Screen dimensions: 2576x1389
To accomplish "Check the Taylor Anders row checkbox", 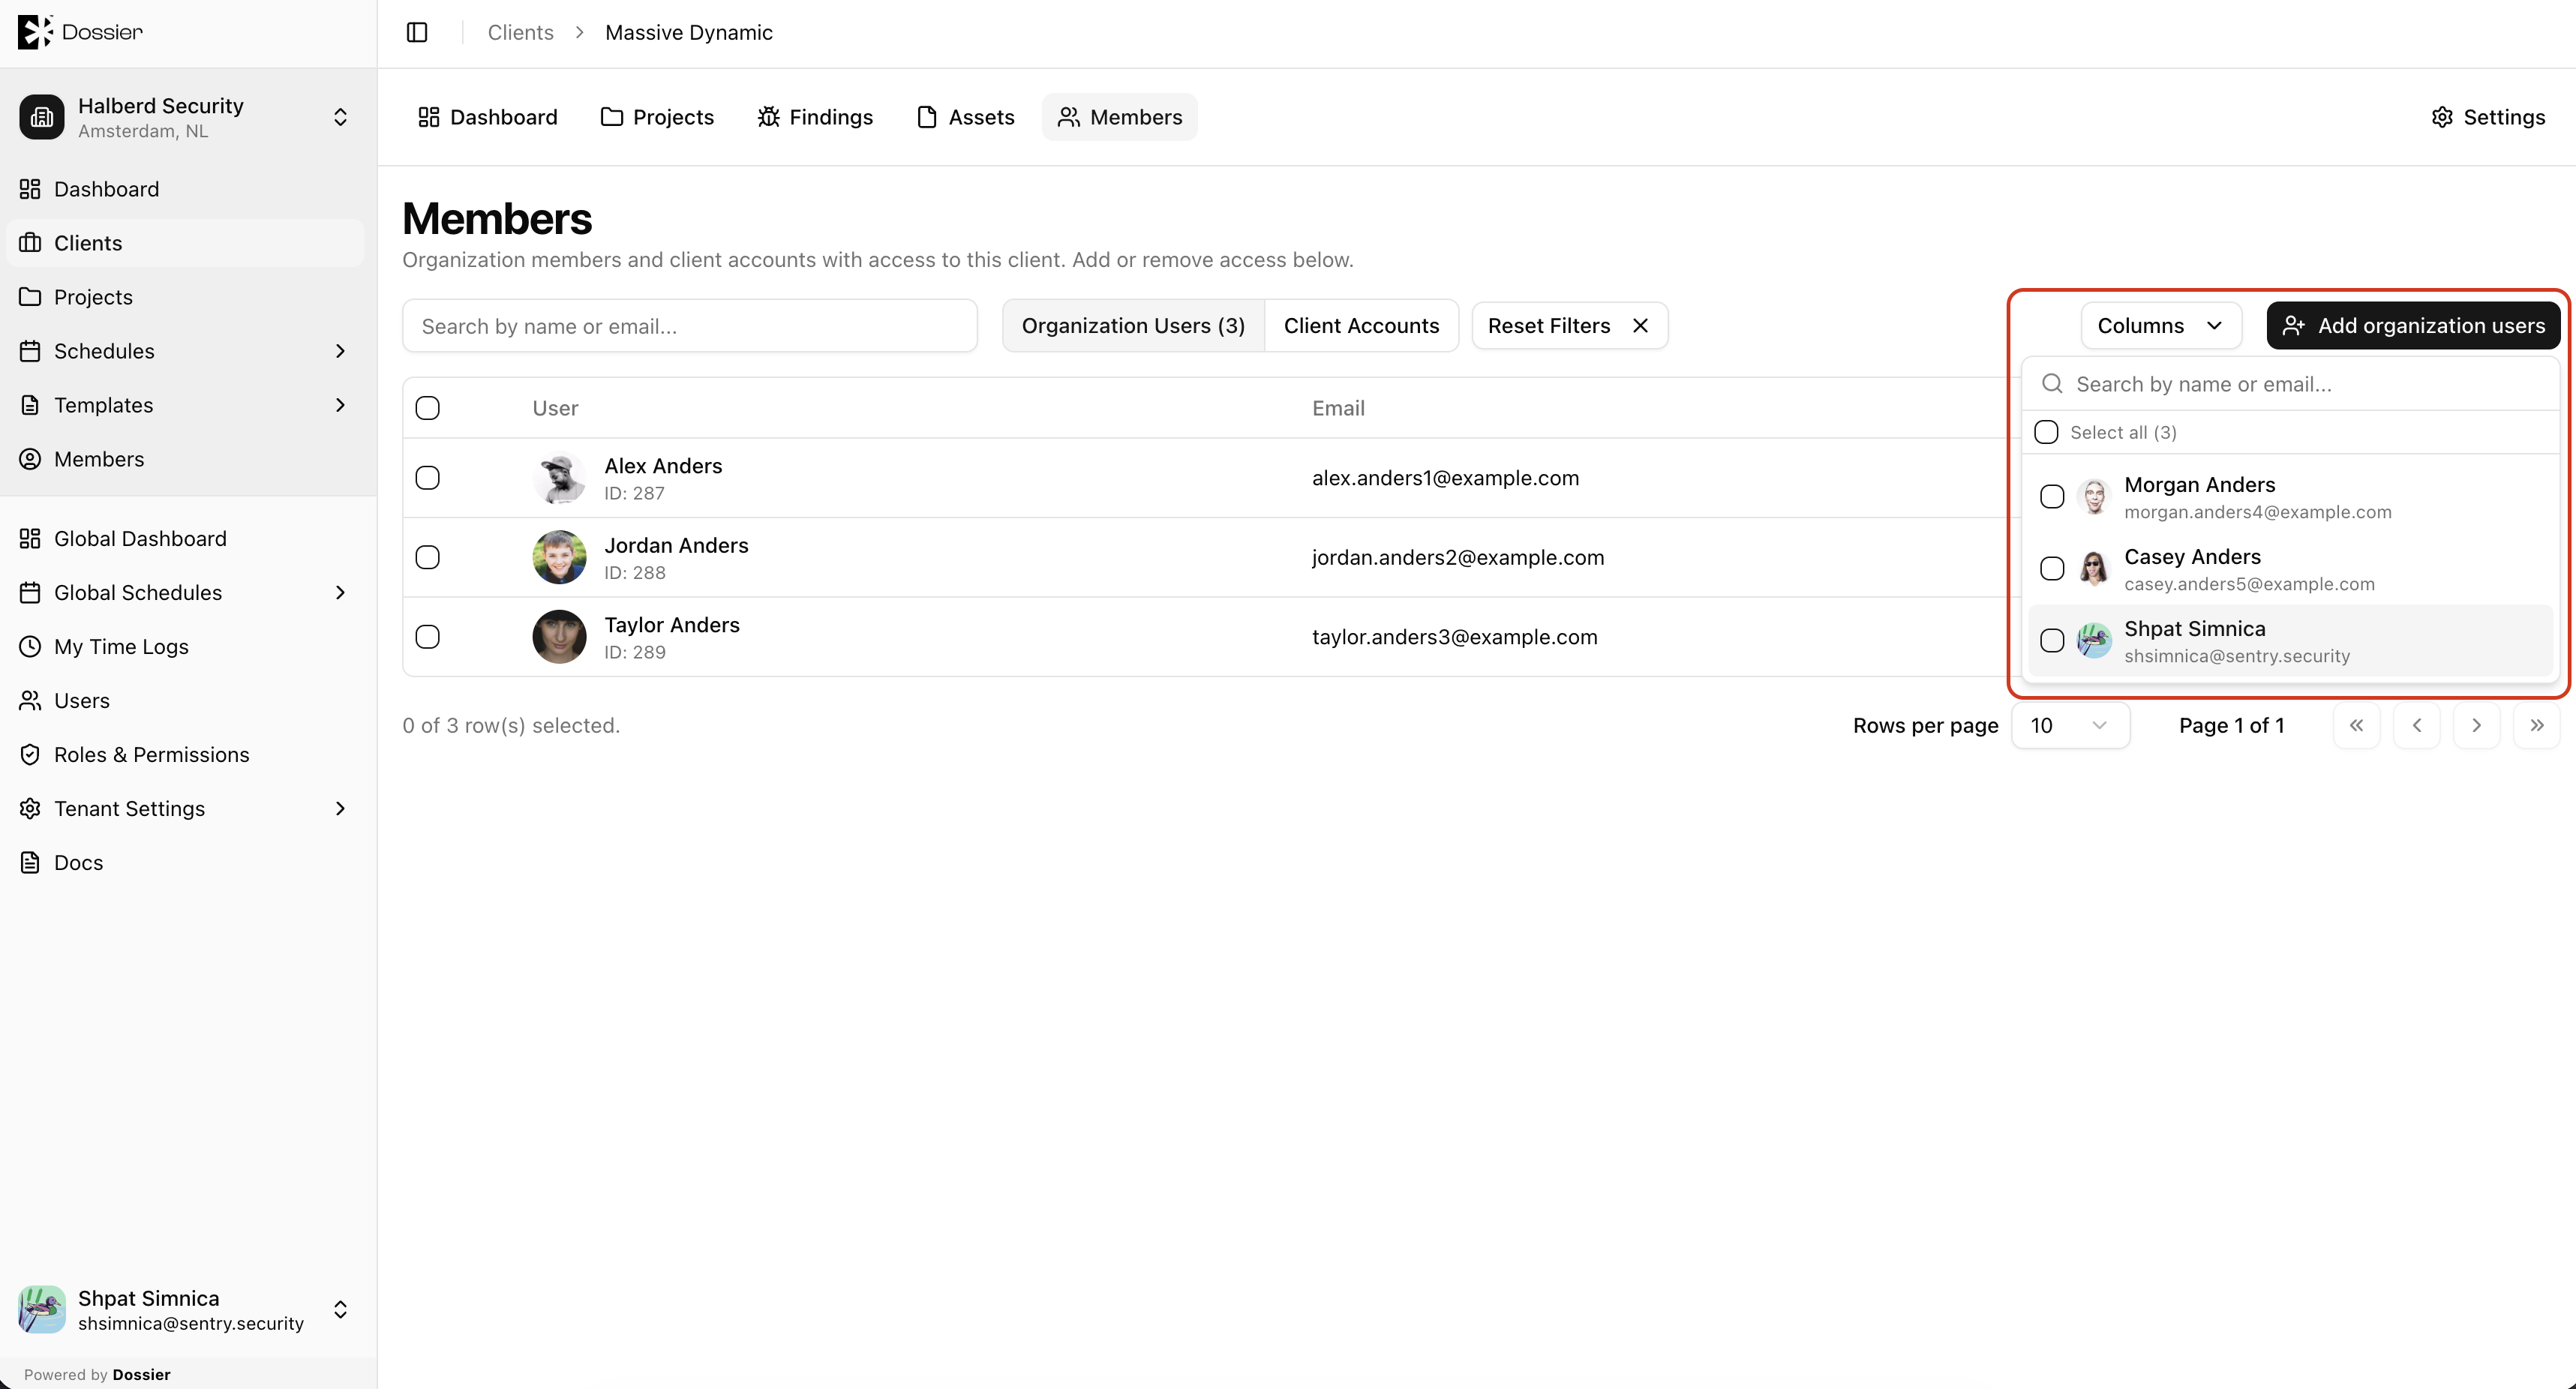I will point(427,636).
